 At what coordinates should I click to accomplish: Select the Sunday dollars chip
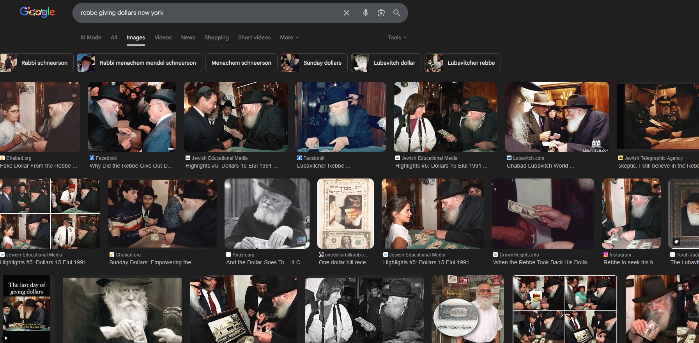pyautogui.click(x=314, y=63)
